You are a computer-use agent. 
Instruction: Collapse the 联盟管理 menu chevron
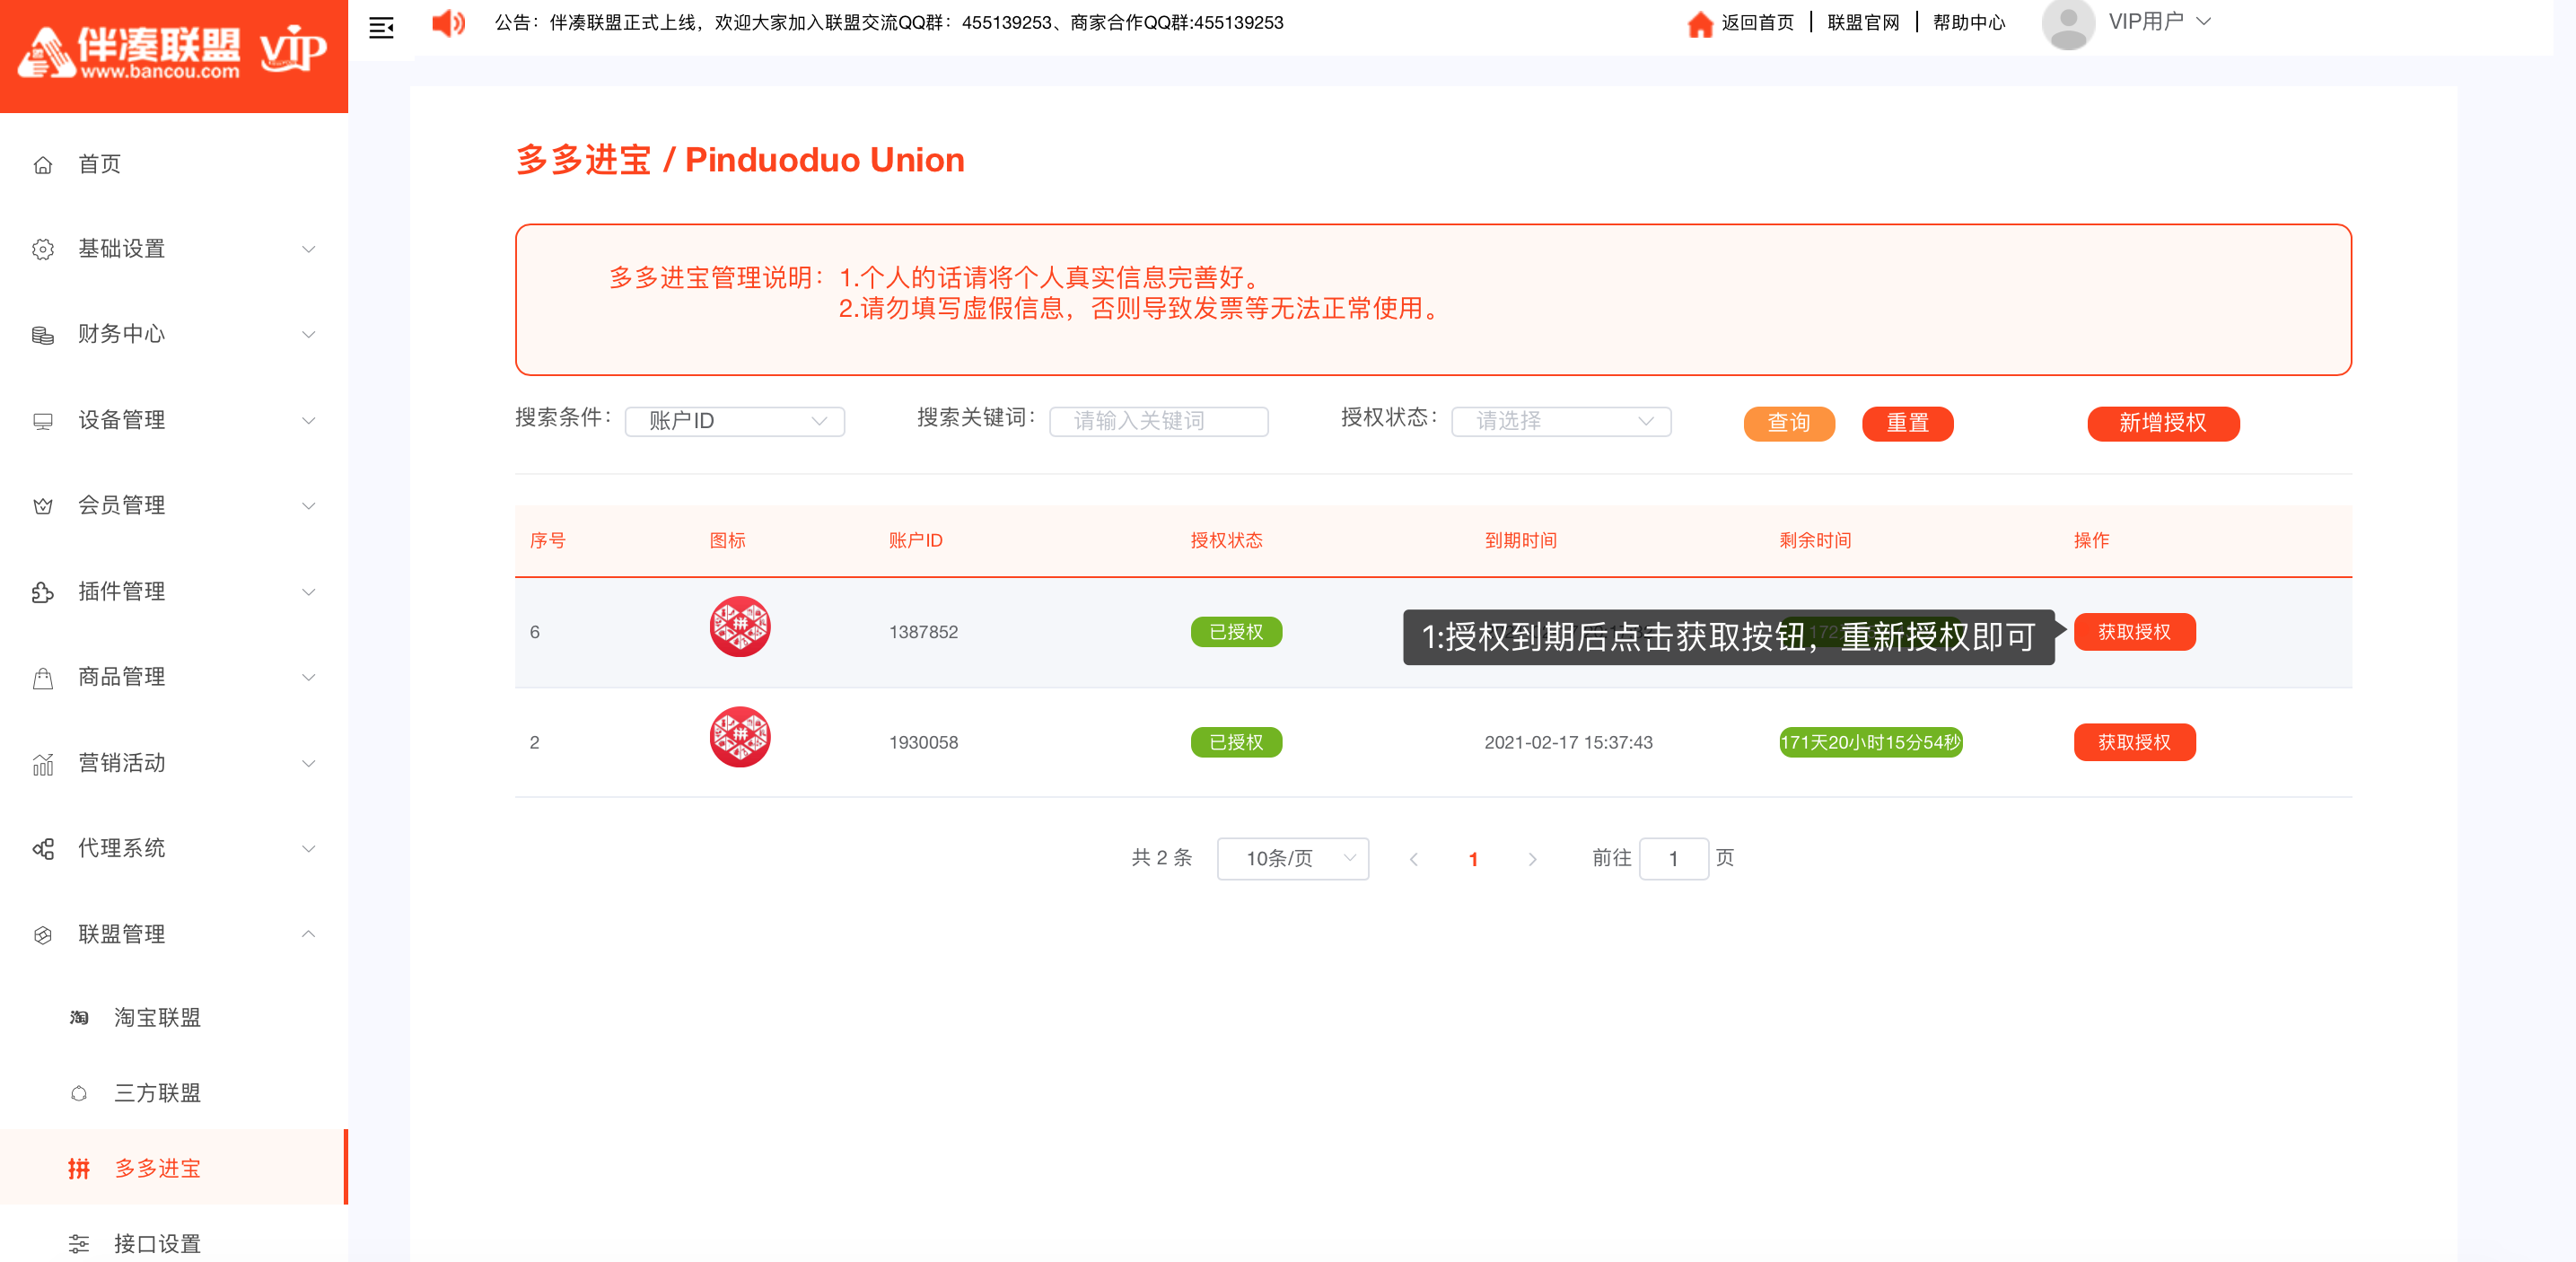[309, 934]
